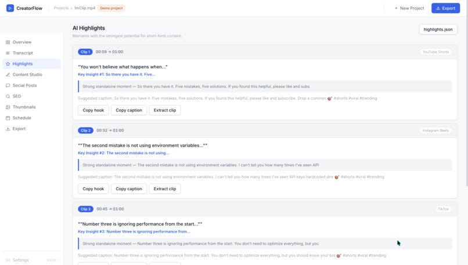Copy hook for Clip 1
This screenshot has width=468, height=265.
point(93,110)
